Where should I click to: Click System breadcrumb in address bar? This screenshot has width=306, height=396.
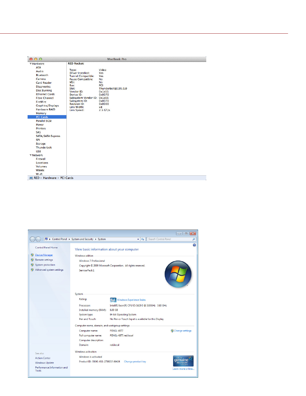tap(102, 239)
